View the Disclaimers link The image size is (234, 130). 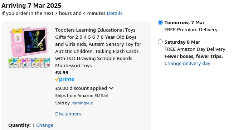68,114
